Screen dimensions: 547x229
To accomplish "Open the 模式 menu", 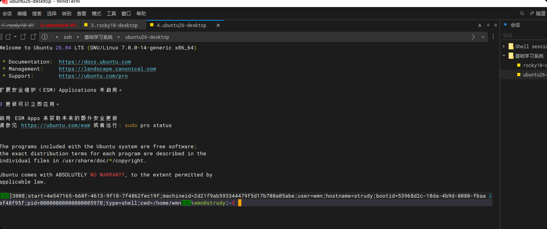I will tap(96, 14).
